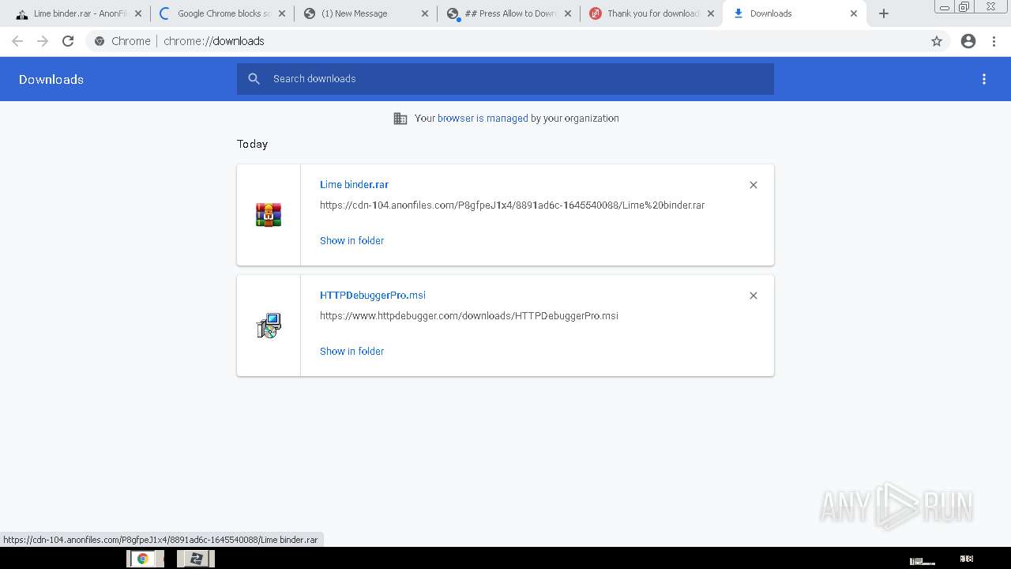Close the New Message tab

[x=425, y=13]
